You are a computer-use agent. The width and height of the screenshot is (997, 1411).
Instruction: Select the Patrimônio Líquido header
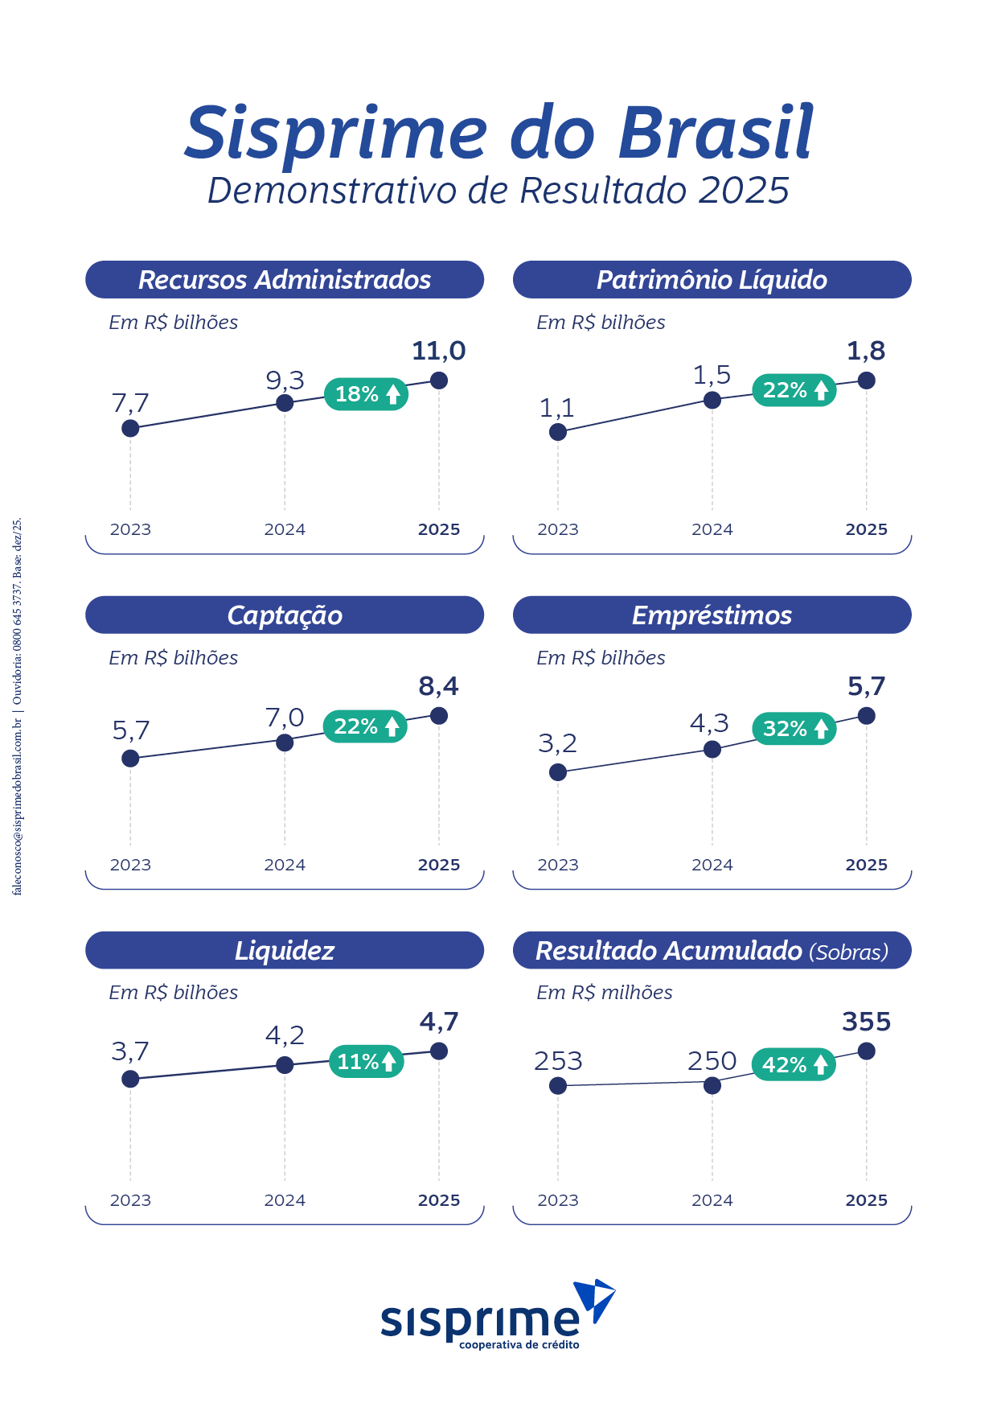pos(712,280)
